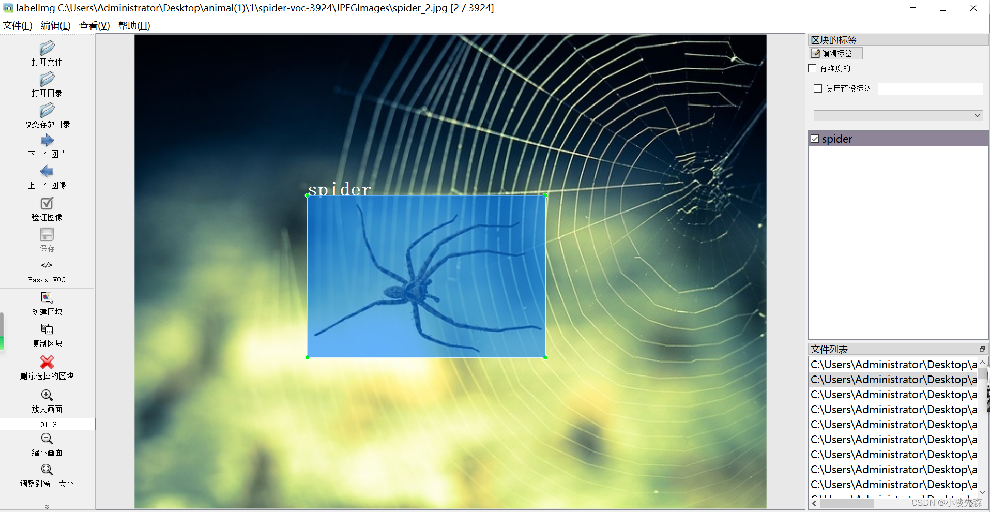Screen dimensions: 990x512
Task: Click bottom-right vertex of spider box
Action: [545, 357]
